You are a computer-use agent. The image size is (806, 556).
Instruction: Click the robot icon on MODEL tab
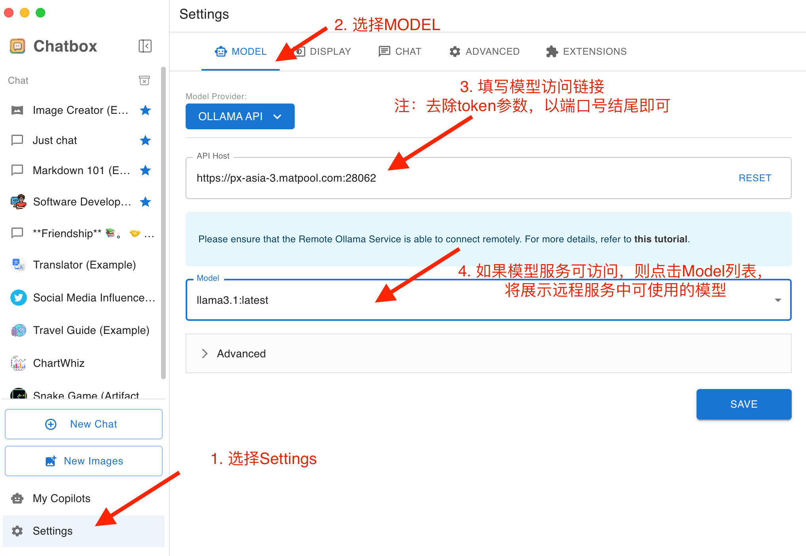pyautogui.click(x=221, y=52)
